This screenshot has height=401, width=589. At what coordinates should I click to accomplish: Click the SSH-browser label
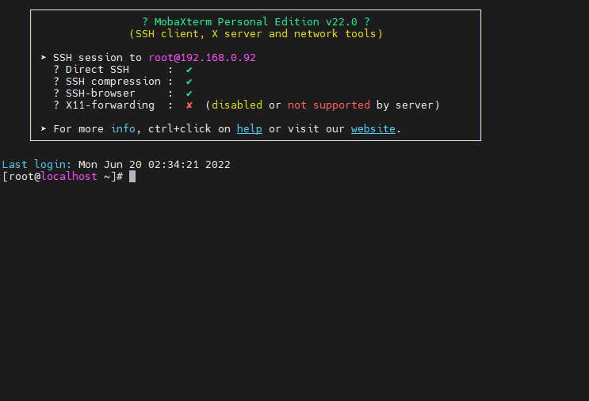pos(101,93)
